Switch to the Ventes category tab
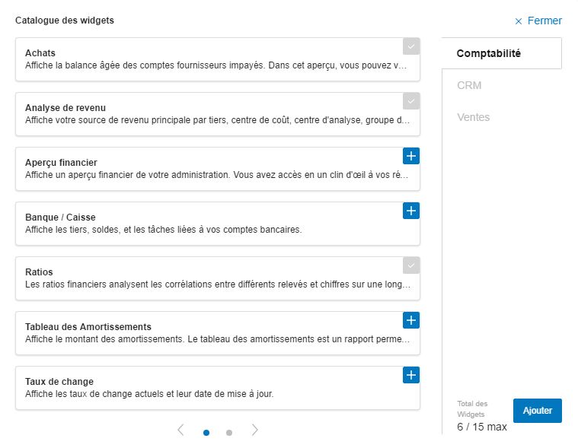578x448 pixels. tap(474, 117)
